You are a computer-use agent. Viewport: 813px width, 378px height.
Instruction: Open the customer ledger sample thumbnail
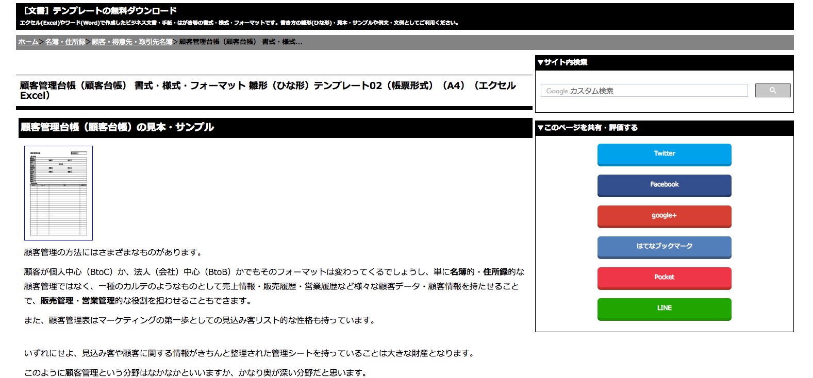(58, 193)
